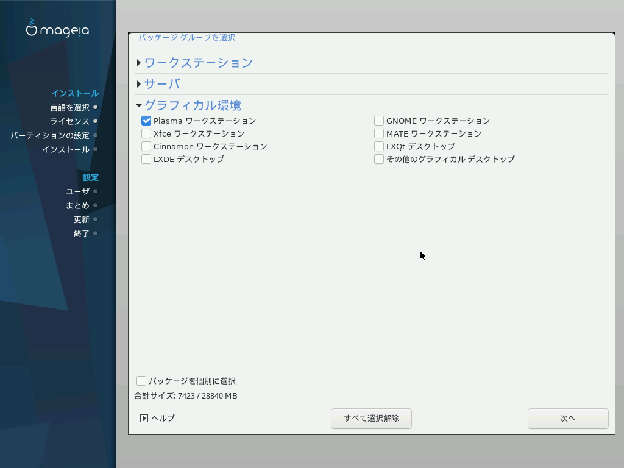The width and height of the screenshot is (624, 468).
Task: Tick GNOME ワークステーション
Action: pyautogui.click(x=379, y=121)
